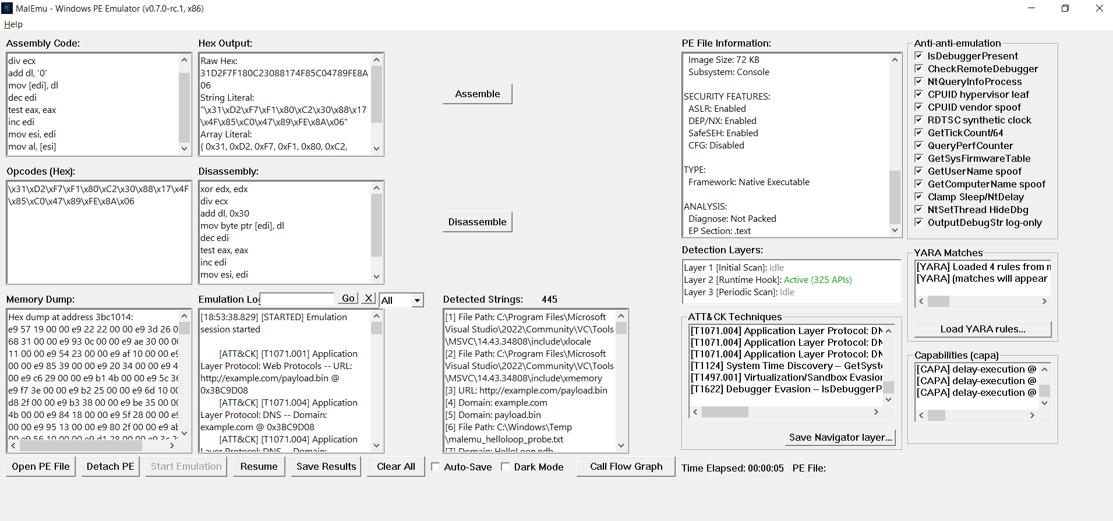This screenshot has width=1113, height=521.
Task: Toggle CheckRemoteDebugger checkbox
Action: click(x=919, y=69)
